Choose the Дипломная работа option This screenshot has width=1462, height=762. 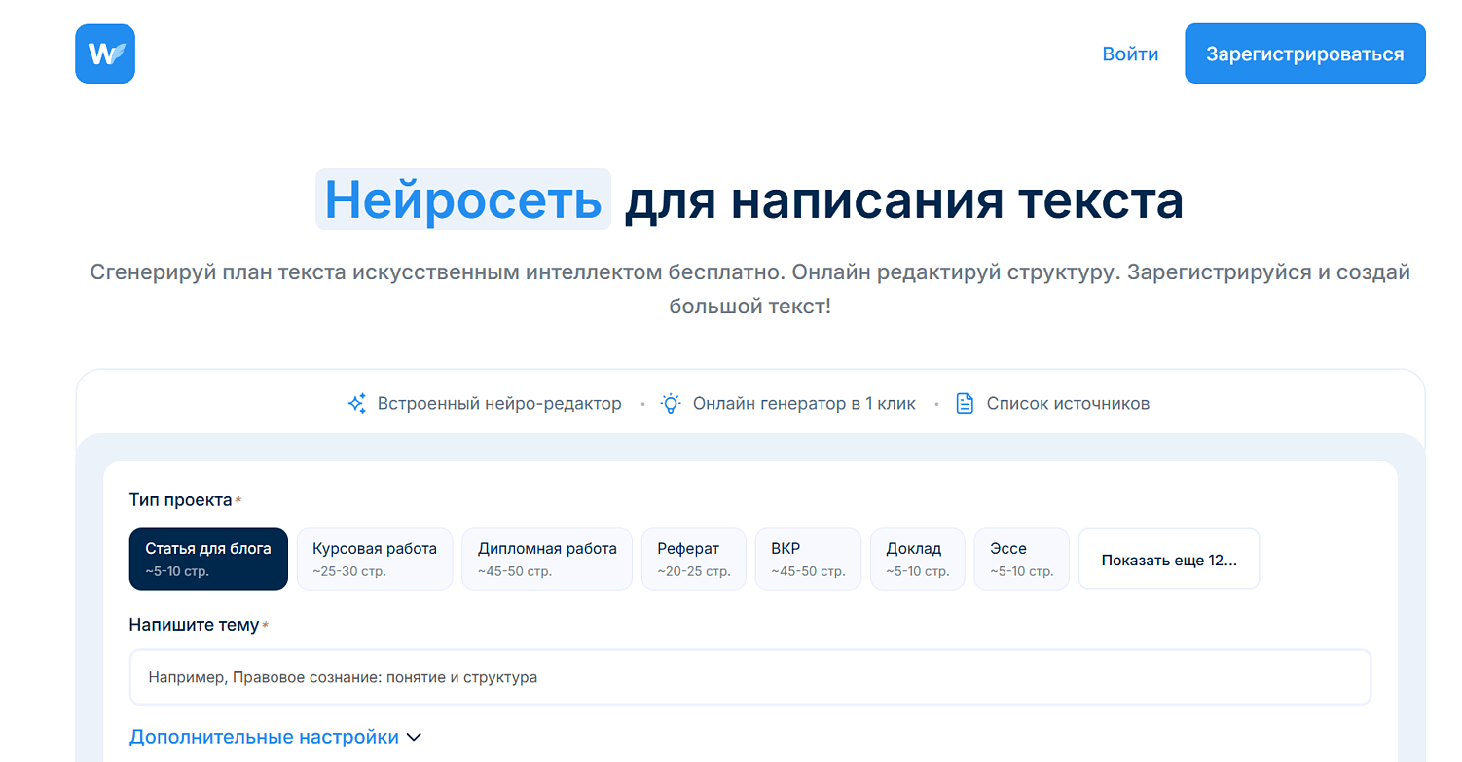tap(547, 559)
